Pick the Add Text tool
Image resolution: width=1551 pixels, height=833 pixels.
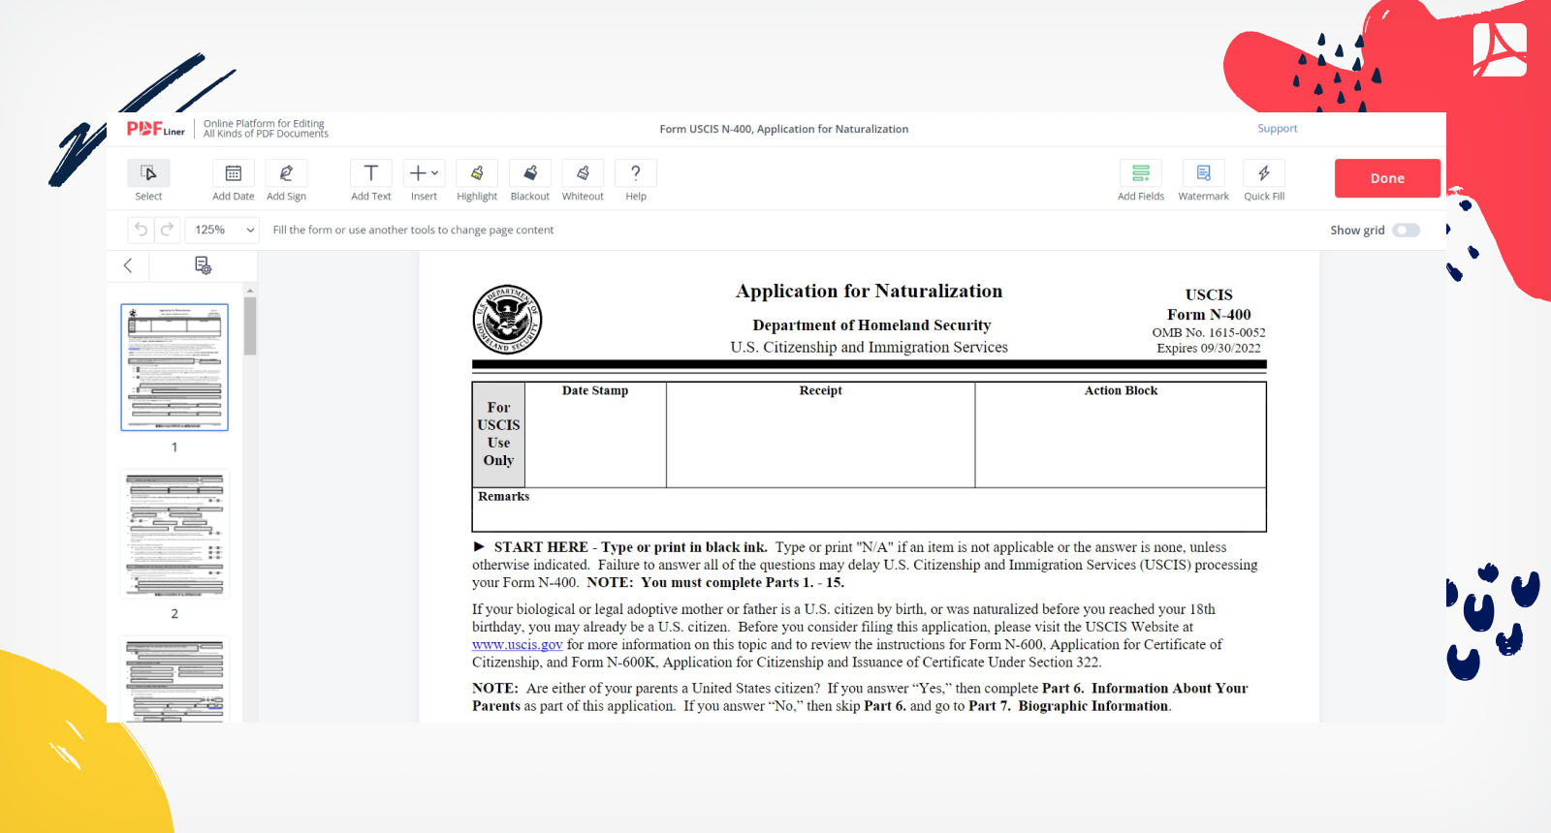[x=371, y=180]
